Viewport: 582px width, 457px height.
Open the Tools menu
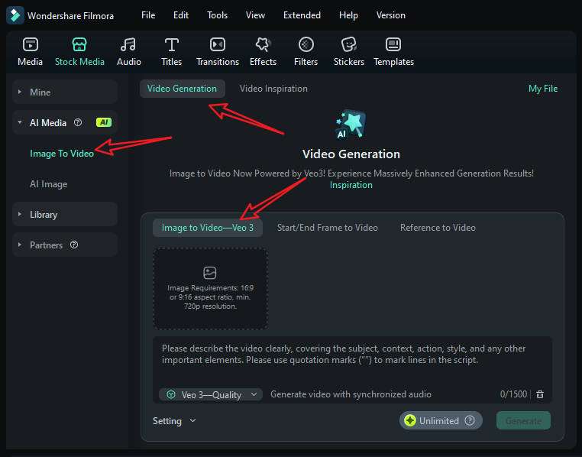[x=217, y=15]
